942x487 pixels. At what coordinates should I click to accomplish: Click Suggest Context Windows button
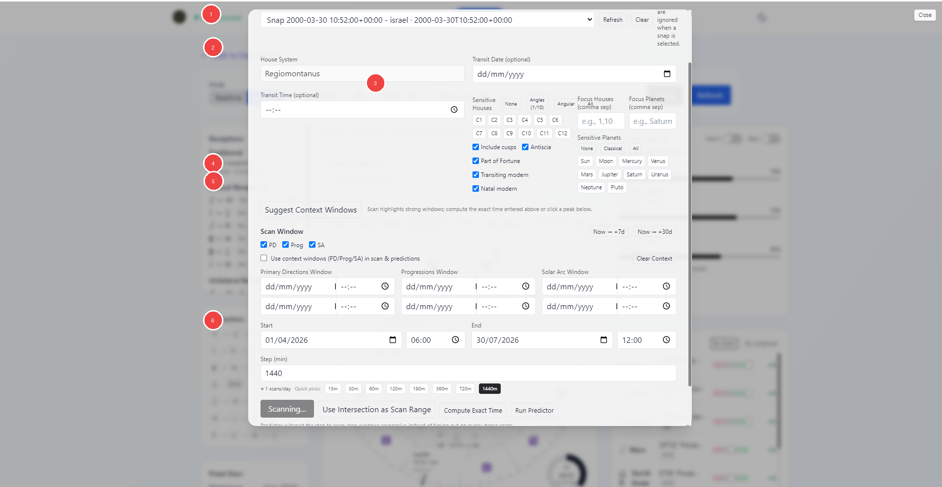tap(311, 210)
